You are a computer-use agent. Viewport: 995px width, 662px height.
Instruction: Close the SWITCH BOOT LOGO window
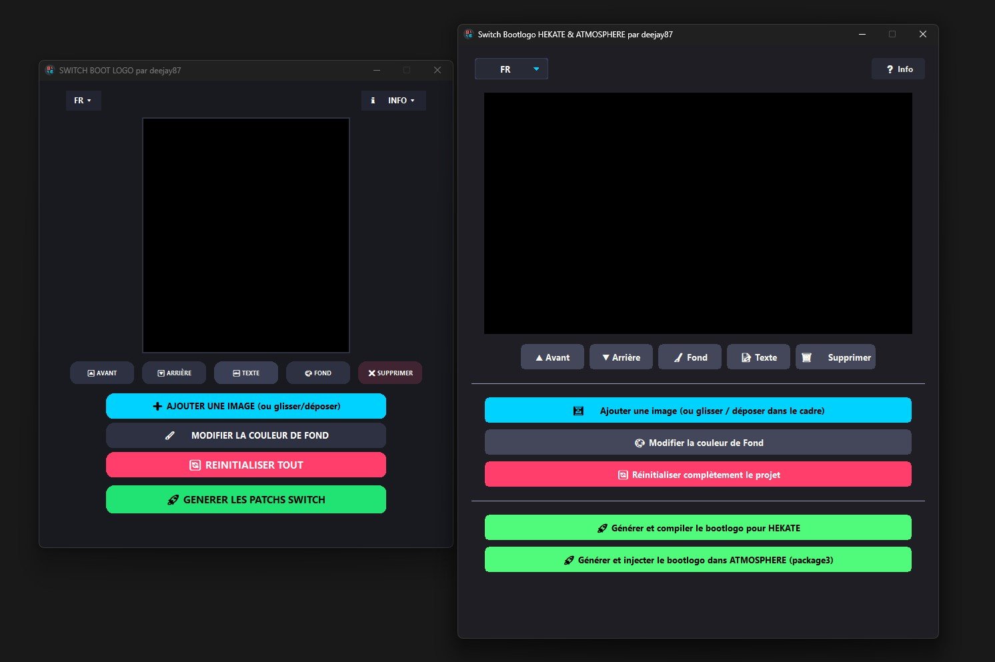pos(437,70)
